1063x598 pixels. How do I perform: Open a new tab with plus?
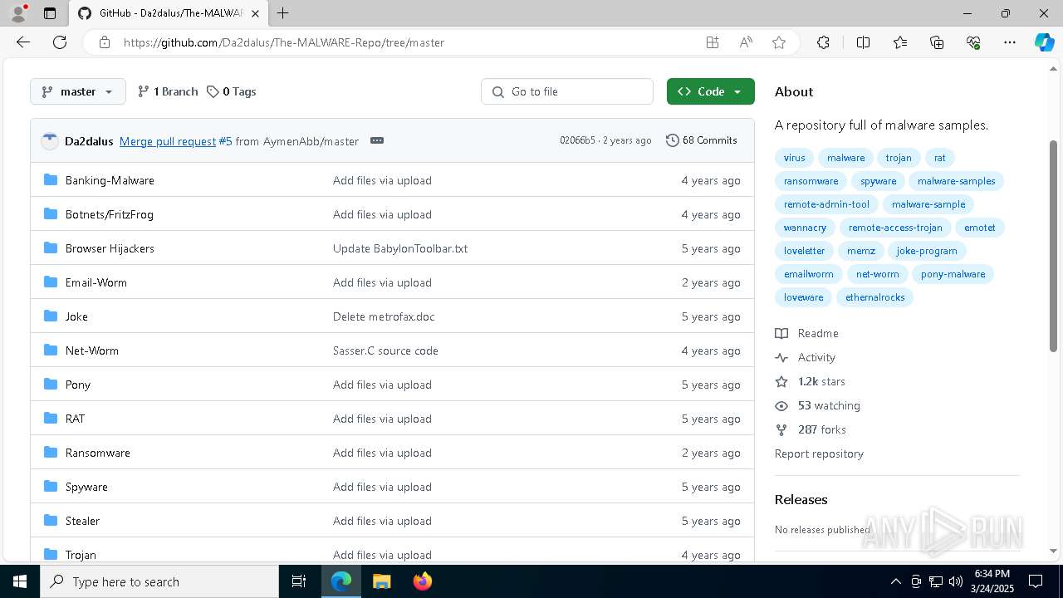coord(282,13)
